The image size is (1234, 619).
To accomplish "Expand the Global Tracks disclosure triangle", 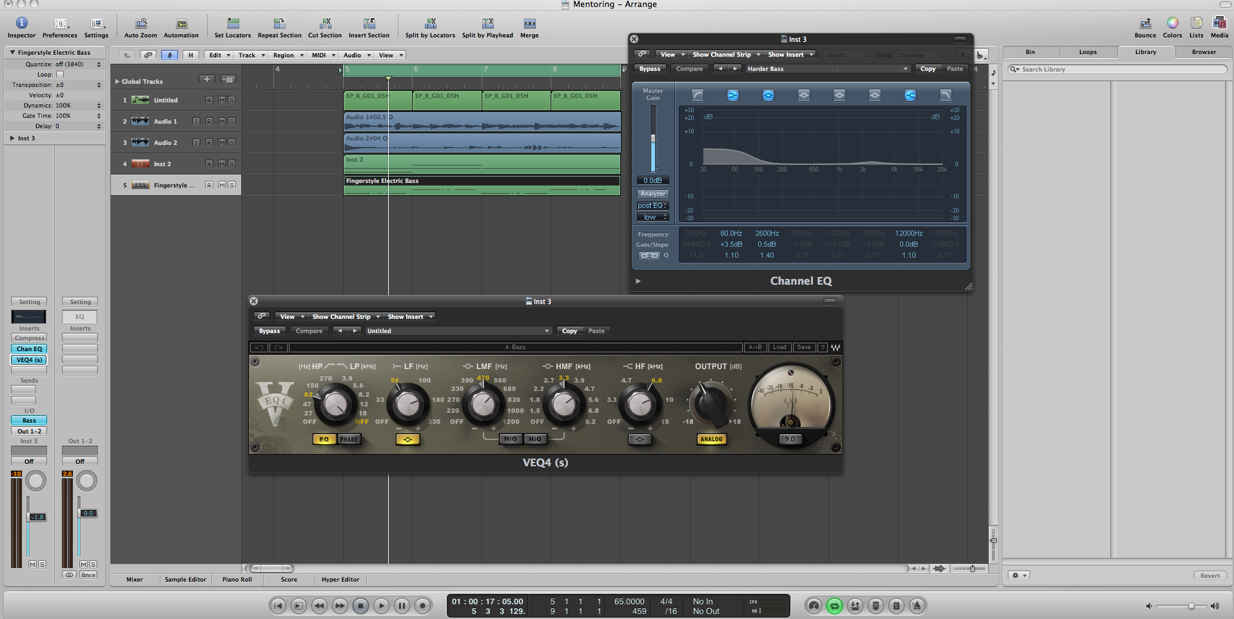I will pos(117,82).
